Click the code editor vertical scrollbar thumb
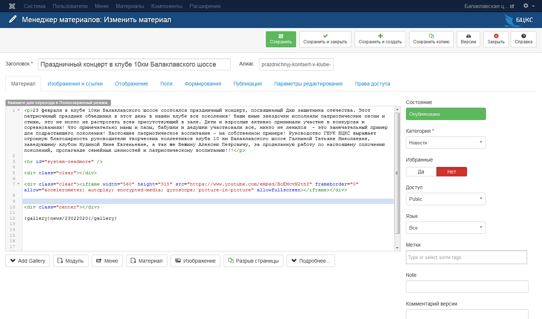 coord(397,173)
